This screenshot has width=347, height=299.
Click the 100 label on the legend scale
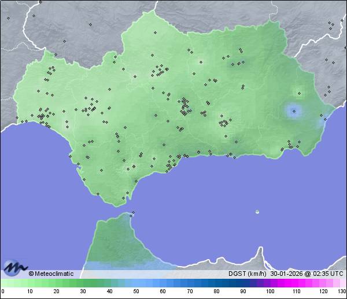[270, 291]
